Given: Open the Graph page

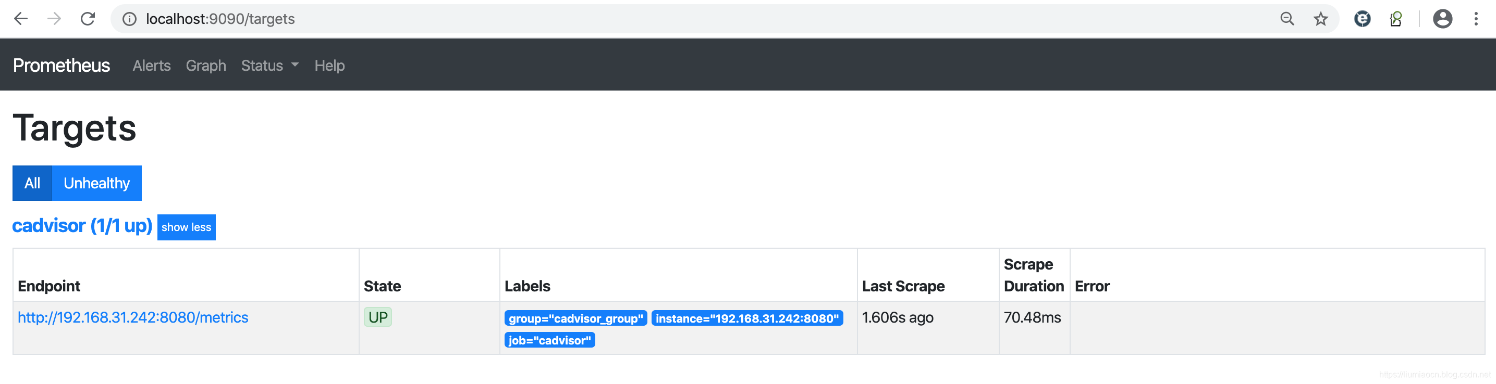Looking at the screenshot, I should 206,66.
